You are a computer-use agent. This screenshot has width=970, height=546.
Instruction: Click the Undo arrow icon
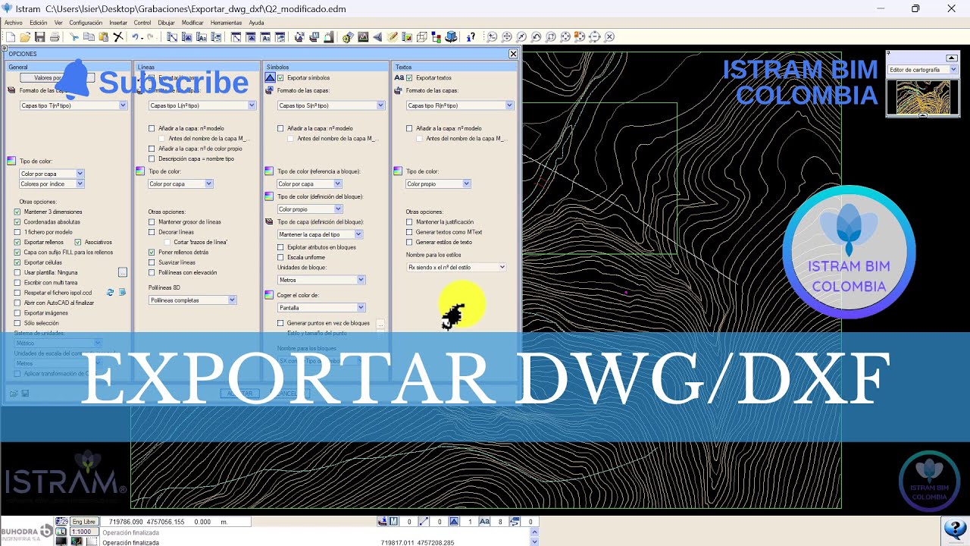136,37
